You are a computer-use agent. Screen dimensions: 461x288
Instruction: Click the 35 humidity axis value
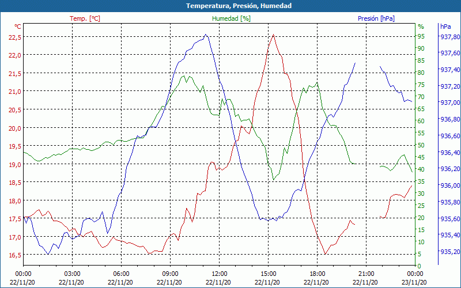(x=421, y=181)
